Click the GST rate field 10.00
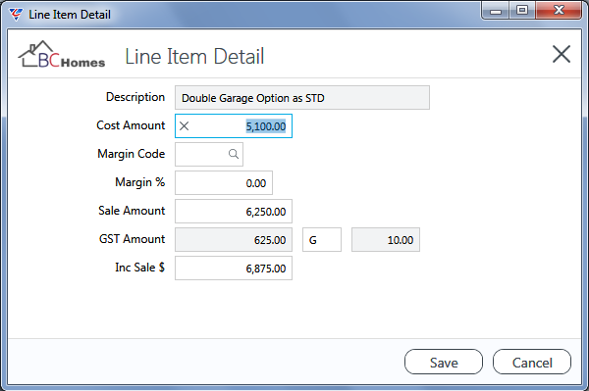The height and width of the screenshot is (391, 589). pos(386,239)
